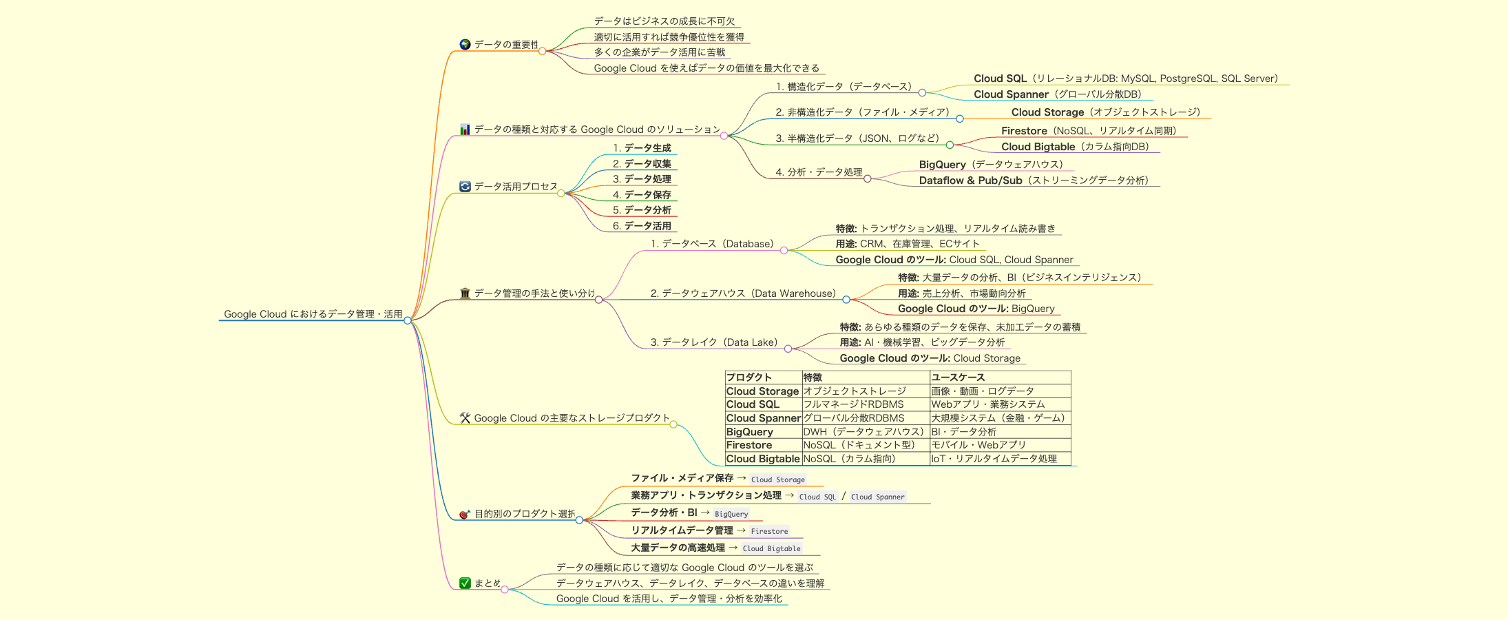Select the node 多くの企業がデータ活用に苦戦

[660, 52]
